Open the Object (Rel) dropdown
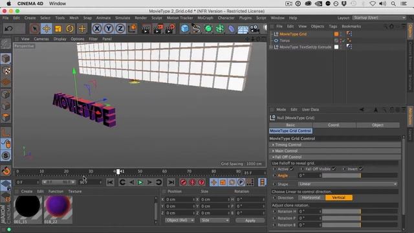 pos(180,220)
